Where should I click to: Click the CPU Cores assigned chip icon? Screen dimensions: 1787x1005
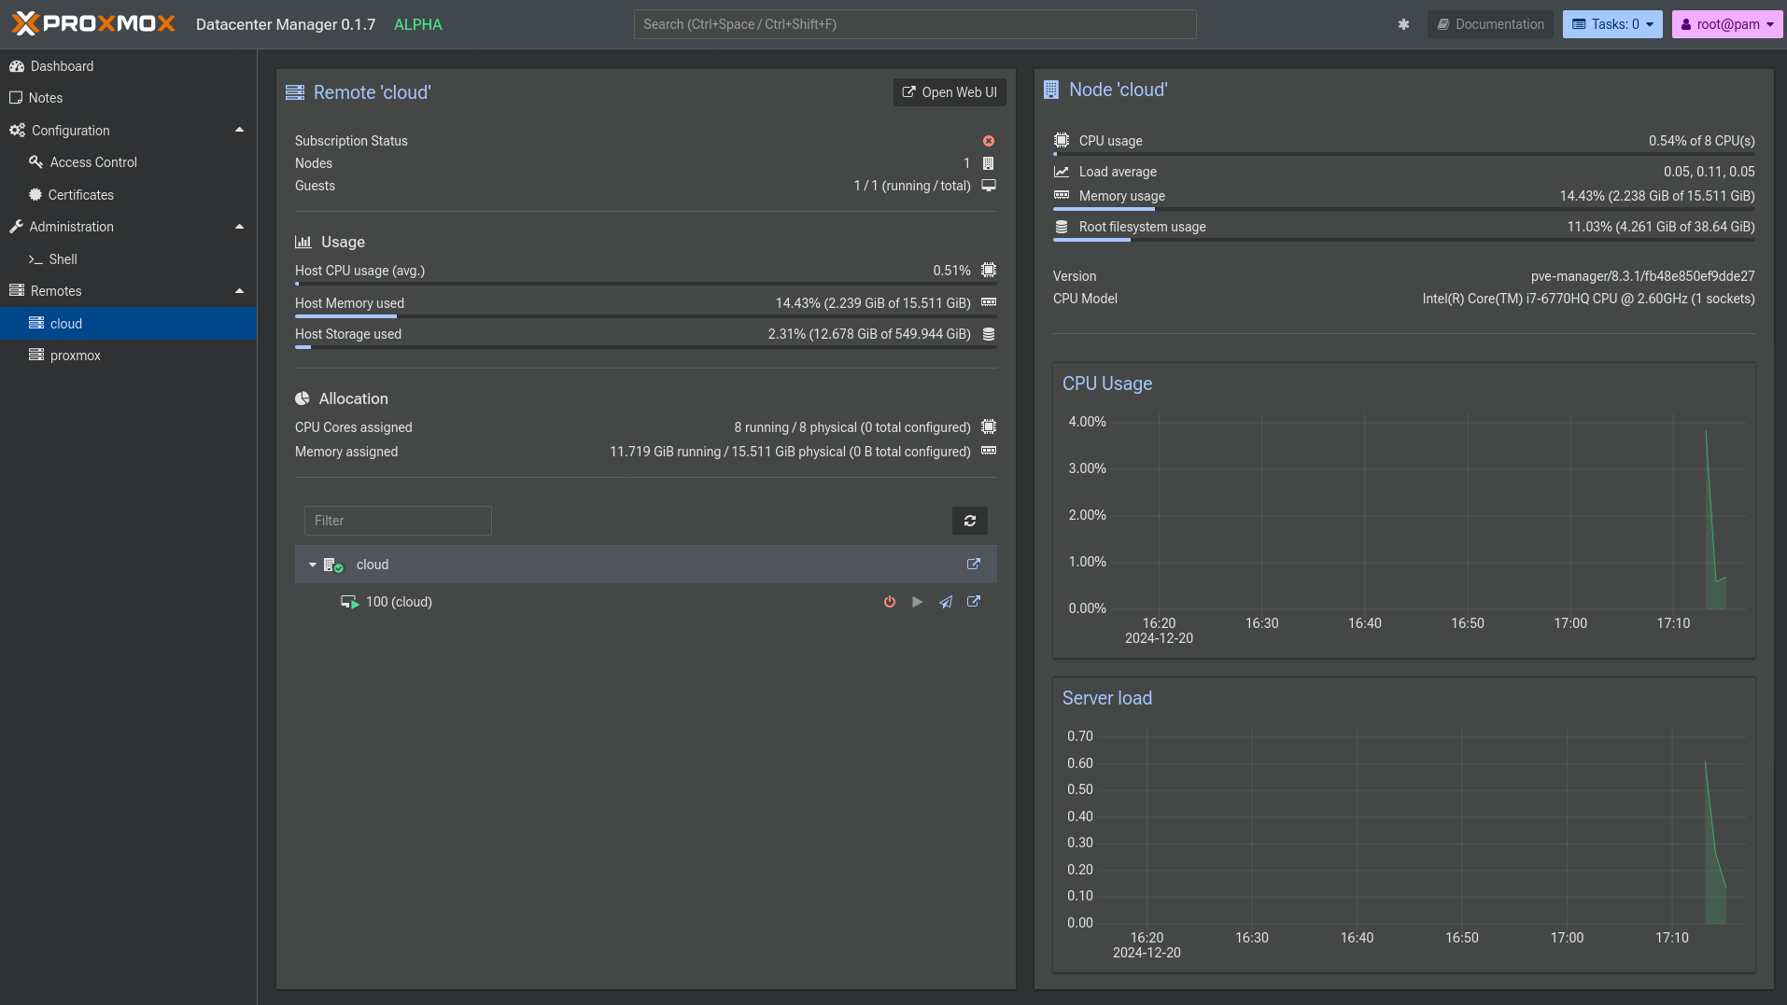coord(989,426)
